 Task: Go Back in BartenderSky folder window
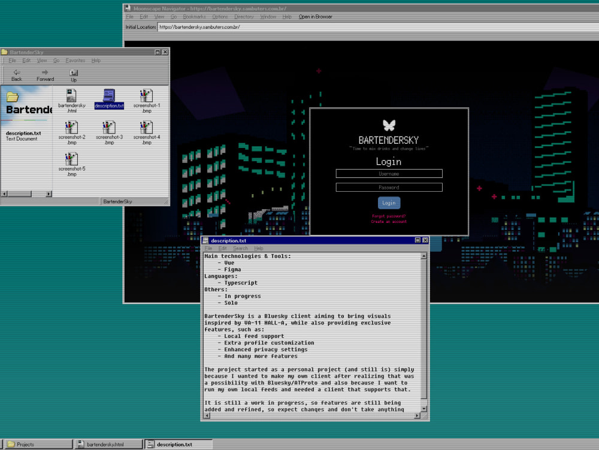(16, 75)
